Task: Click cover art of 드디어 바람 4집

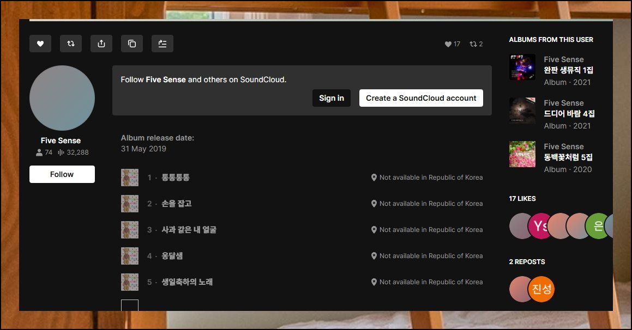Action: coord(522,110)
